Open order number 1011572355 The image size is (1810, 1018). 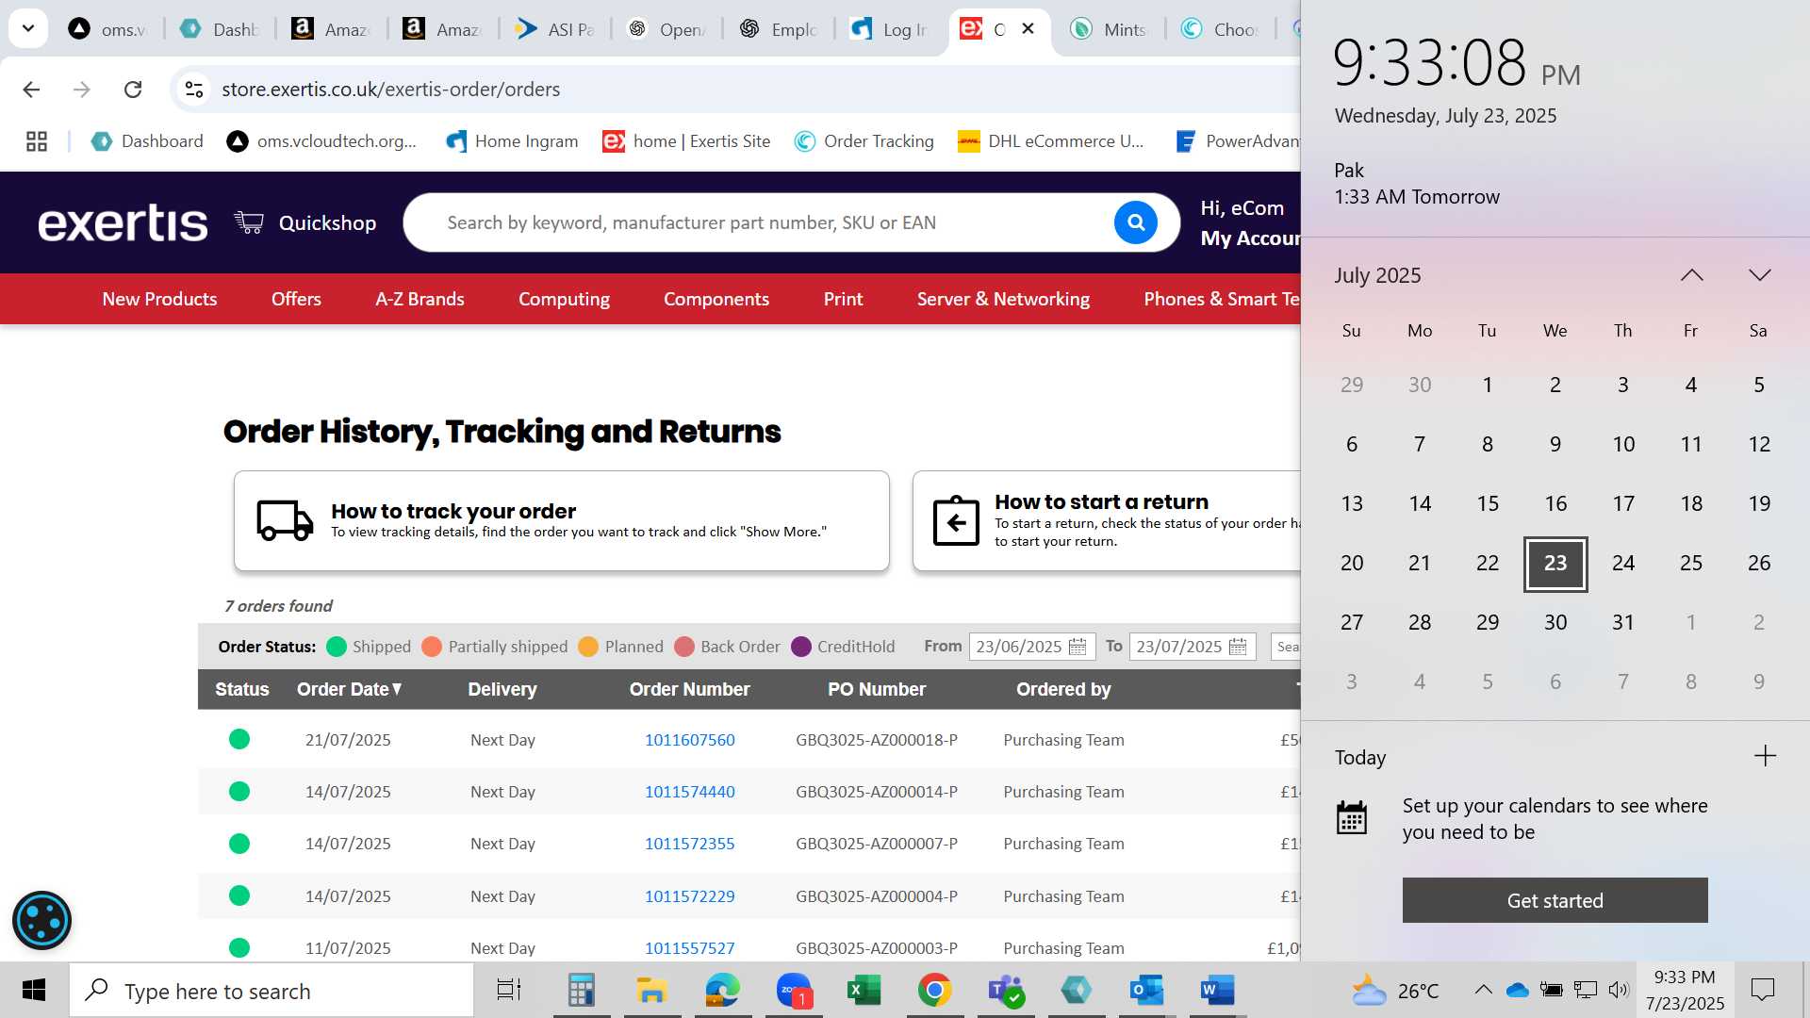click(x=690, y=844)
